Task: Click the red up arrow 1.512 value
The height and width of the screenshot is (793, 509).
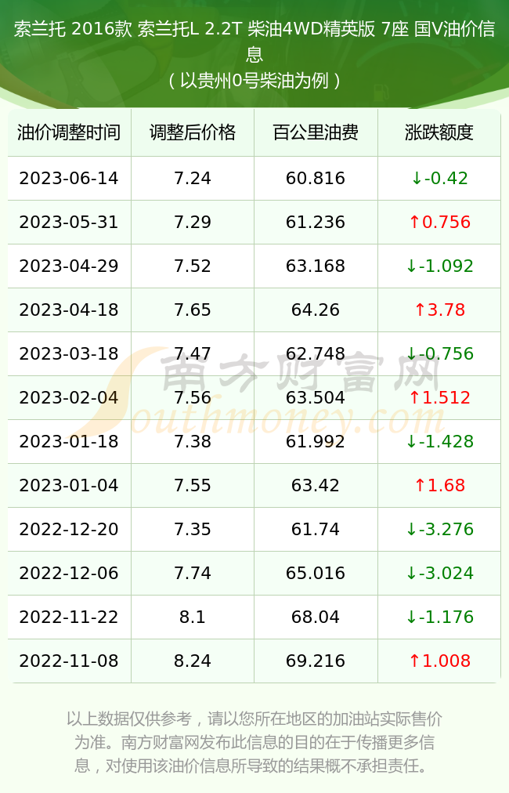Action: tap(439, 397)
